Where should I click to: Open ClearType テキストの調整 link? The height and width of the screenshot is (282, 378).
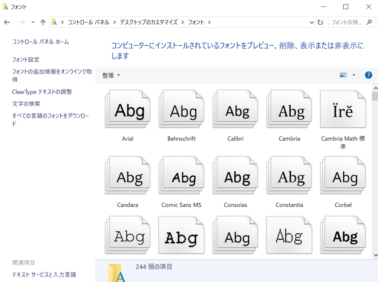[x=42, y=92]
